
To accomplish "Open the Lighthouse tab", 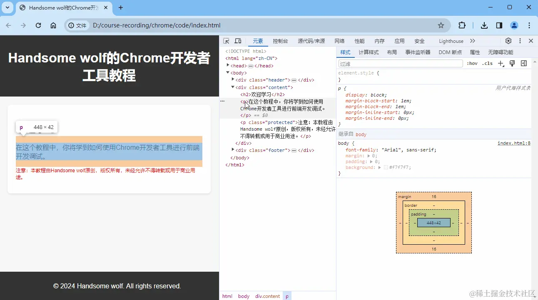I will point(451,41).
